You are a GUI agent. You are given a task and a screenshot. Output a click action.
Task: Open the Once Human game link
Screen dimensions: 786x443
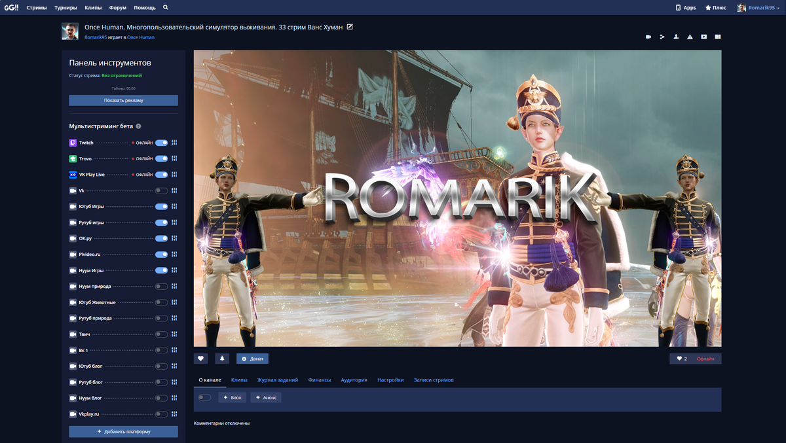click(x=141, y=37)
